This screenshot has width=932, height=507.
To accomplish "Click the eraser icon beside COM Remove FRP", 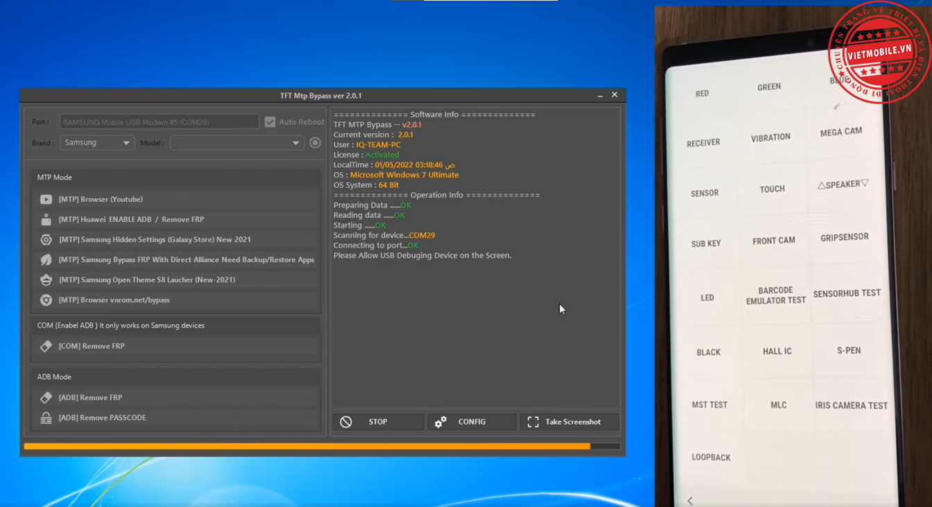I will pos(46,345).
